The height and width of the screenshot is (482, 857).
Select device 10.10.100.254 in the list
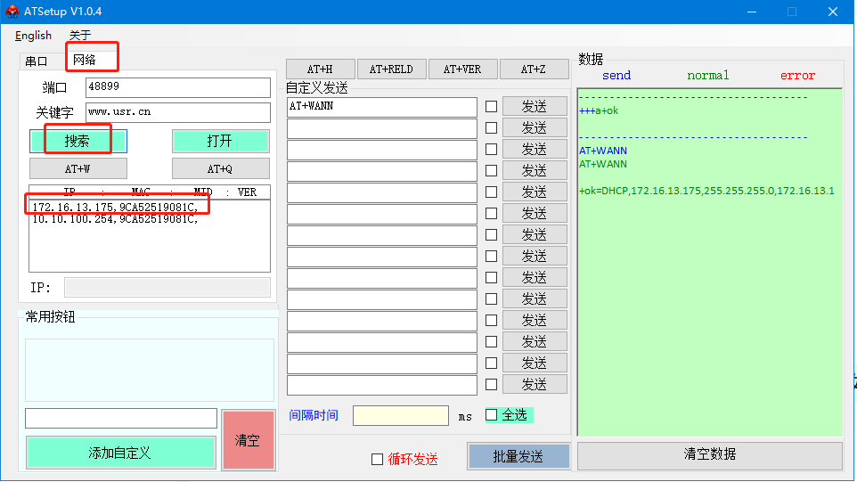(x=114, y=219)
